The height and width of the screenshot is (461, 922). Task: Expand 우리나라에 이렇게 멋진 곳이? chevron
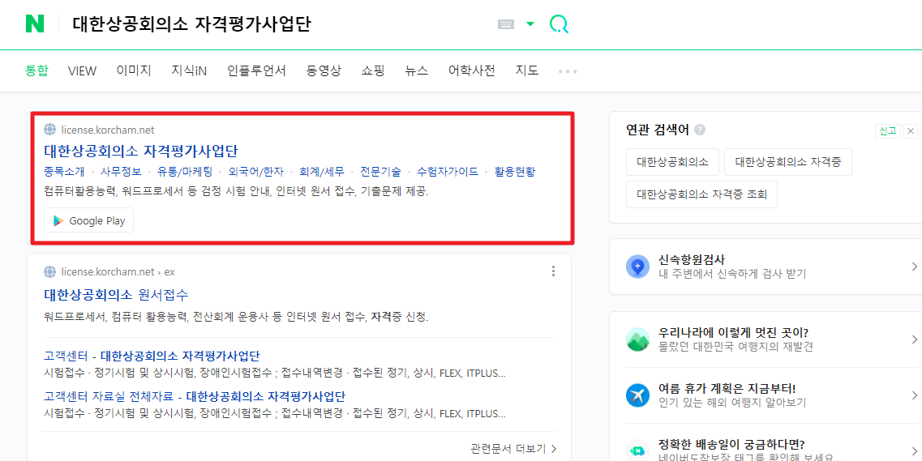click(x=913, y=339)
